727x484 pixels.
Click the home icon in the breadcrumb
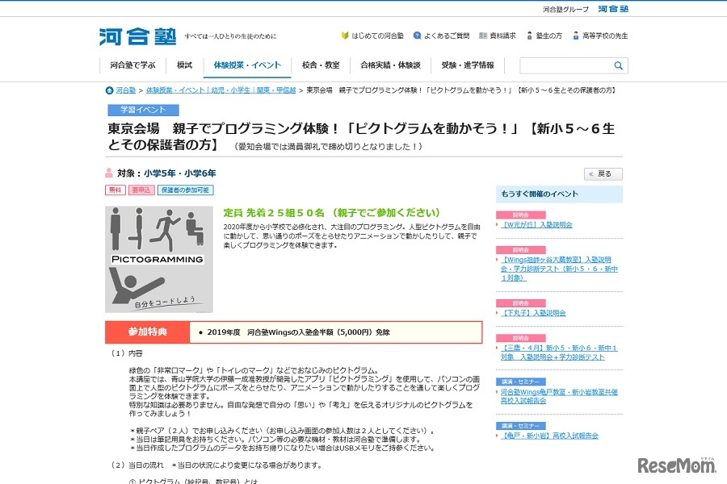(x=108, y=91)
